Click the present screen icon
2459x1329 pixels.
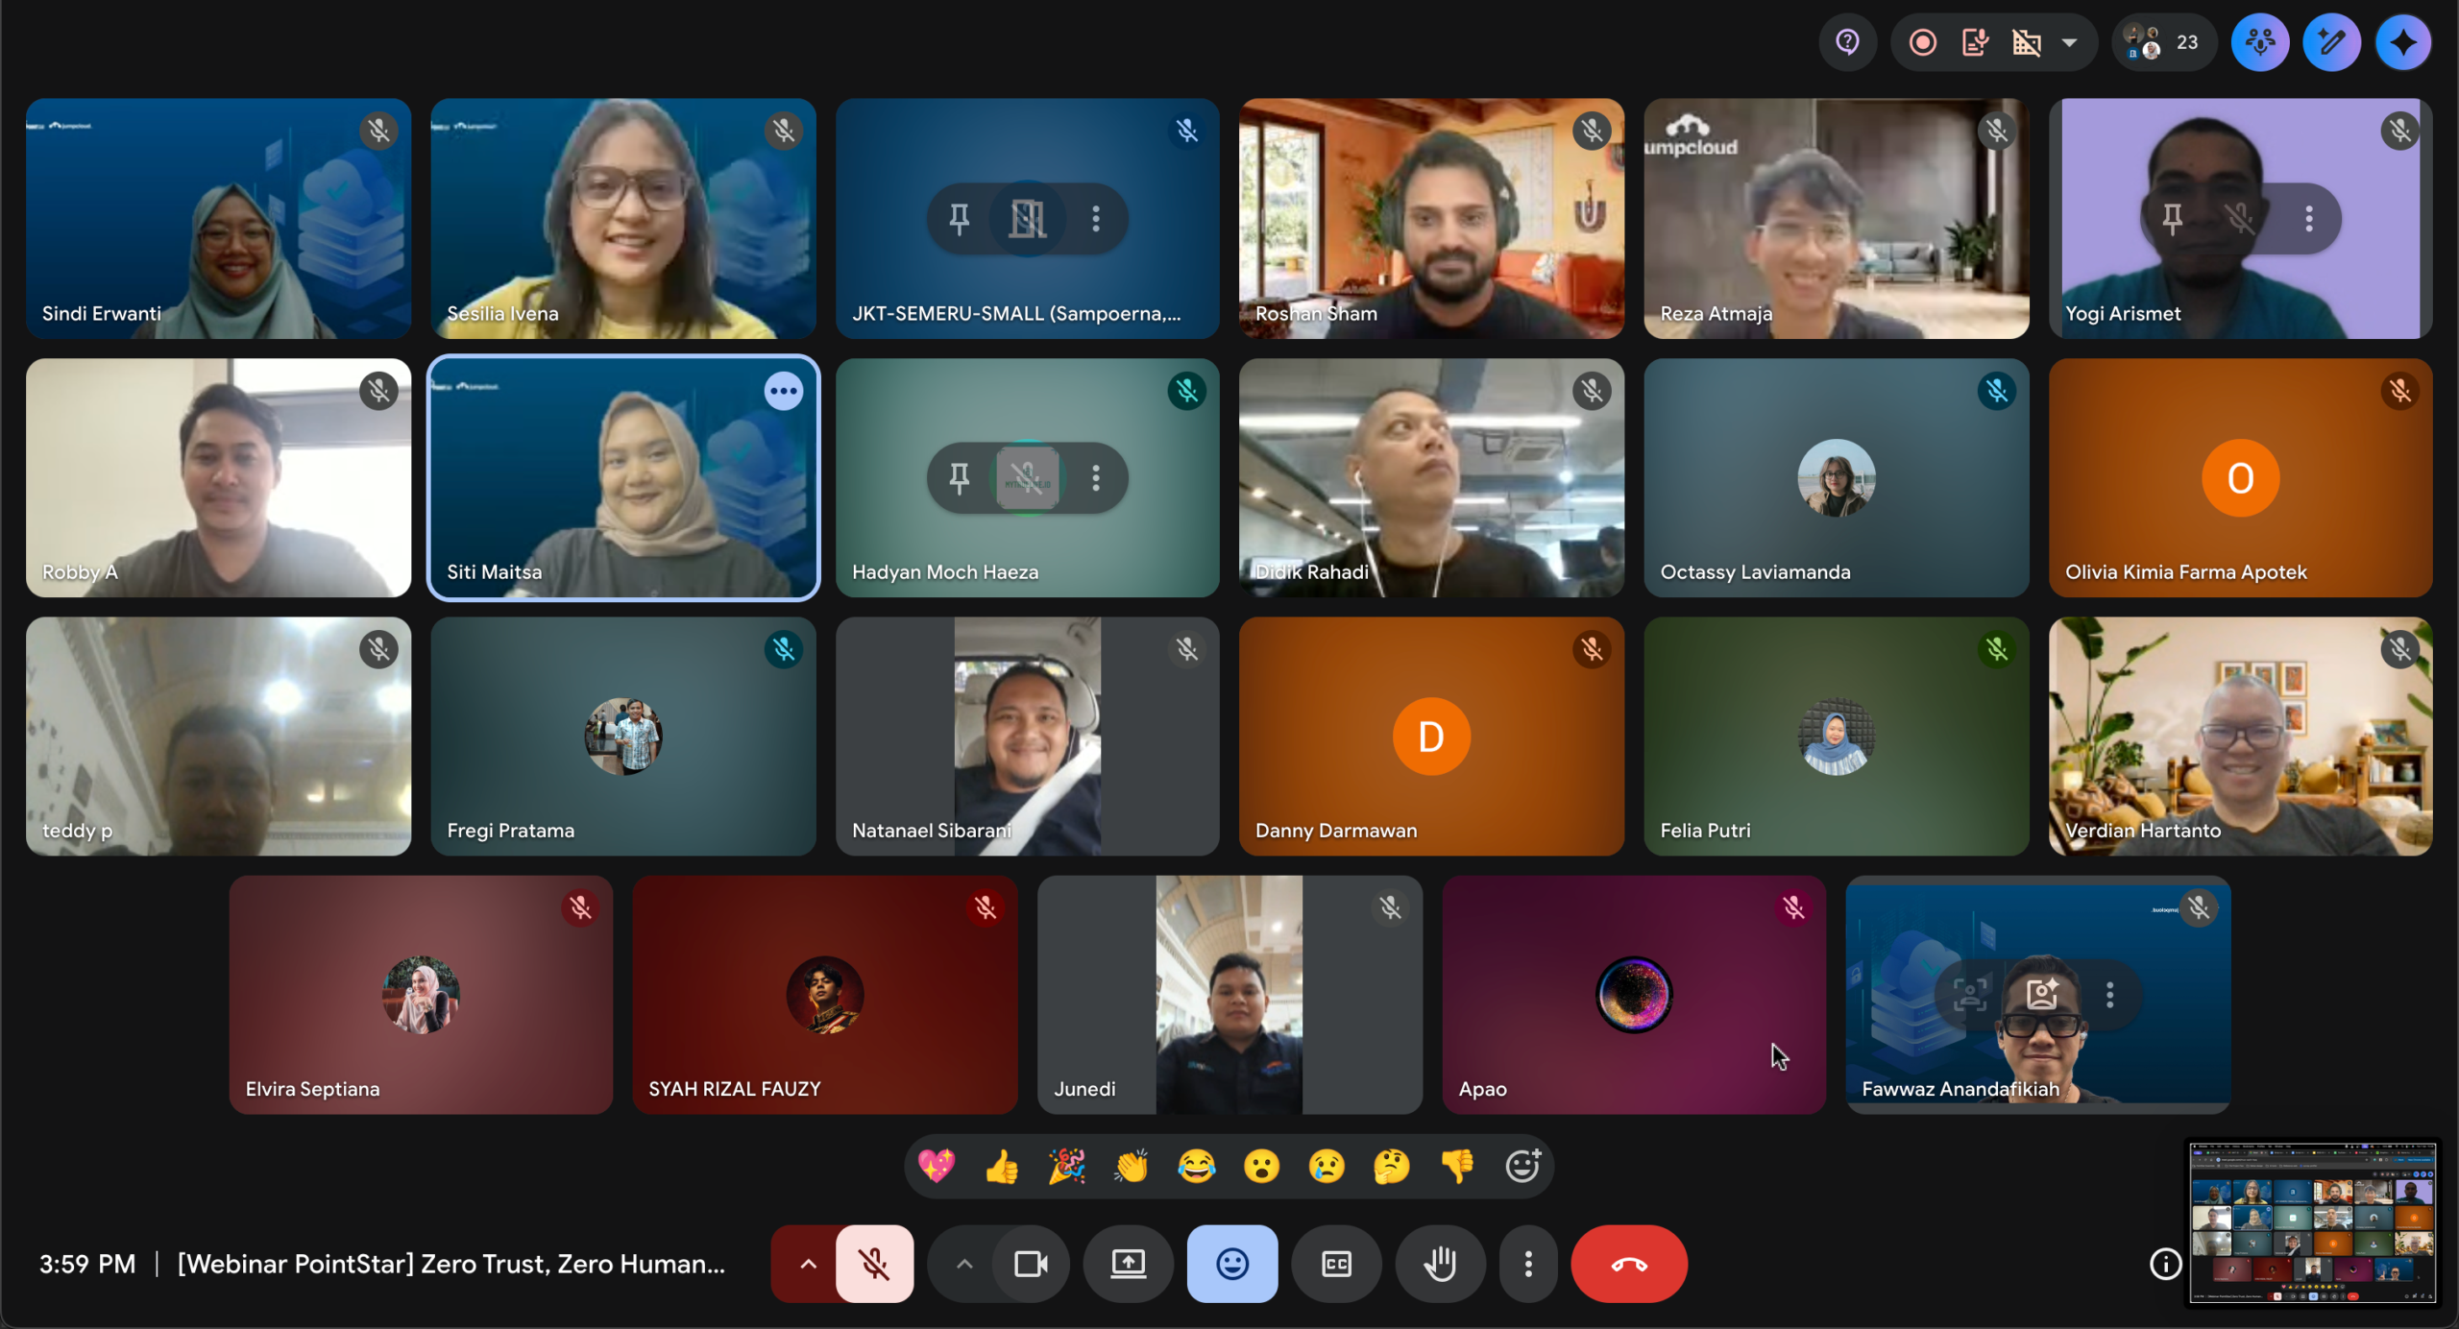tap(1128, 1264)
